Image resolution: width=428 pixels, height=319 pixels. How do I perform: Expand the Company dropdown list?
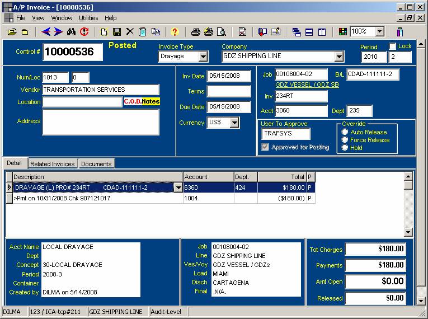click(x=339, y=57)
